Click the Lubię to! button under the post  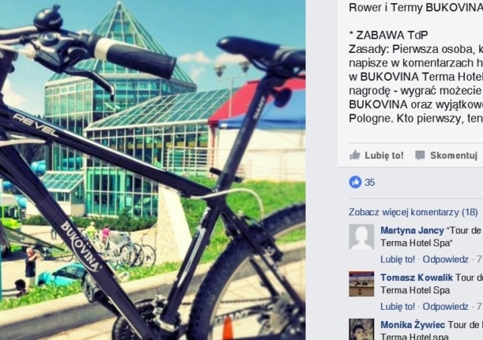click(377, 155)
